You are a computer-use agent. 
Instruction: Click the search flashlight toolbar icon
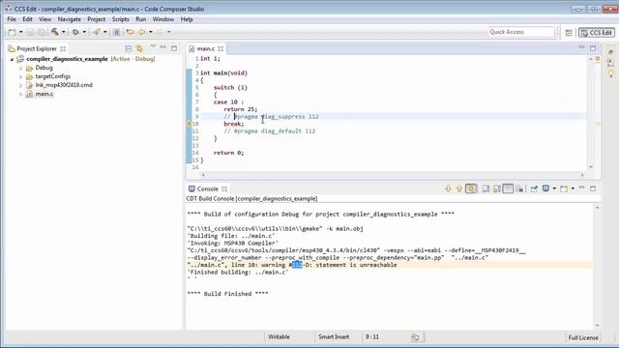click(x=97, y=32)
